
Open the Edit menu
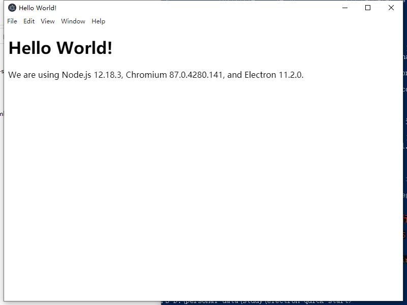[x=29, y=21]
